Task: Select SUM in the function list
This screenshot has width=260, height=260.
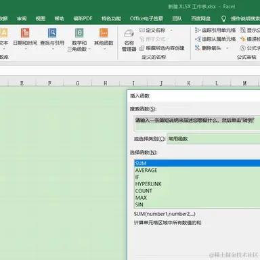Action: (x=197, y=163)
